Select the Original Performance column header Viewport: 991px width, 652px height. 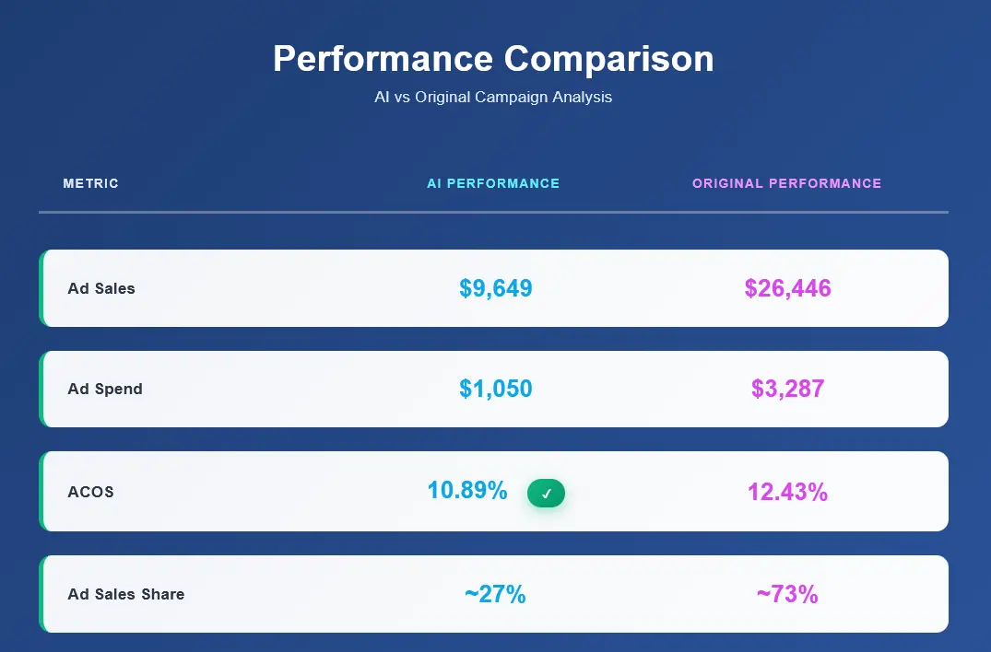[786, 183]
